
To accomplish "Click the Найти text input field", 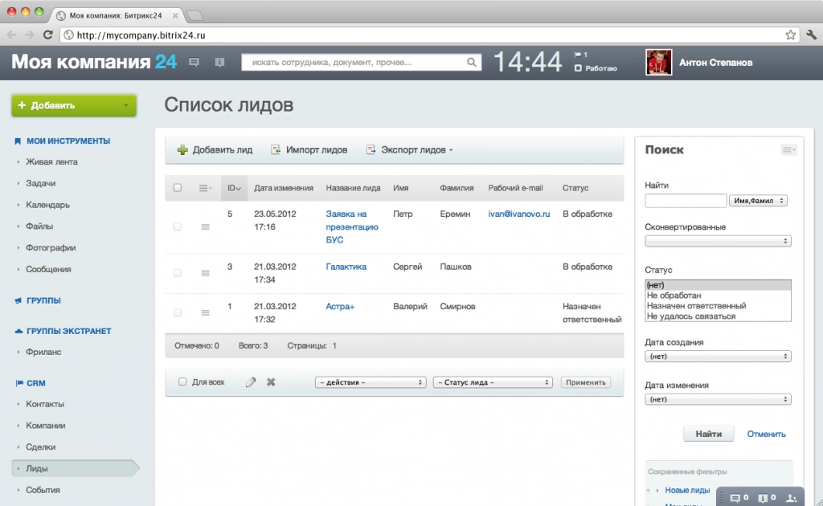I will tap(686, 200).
